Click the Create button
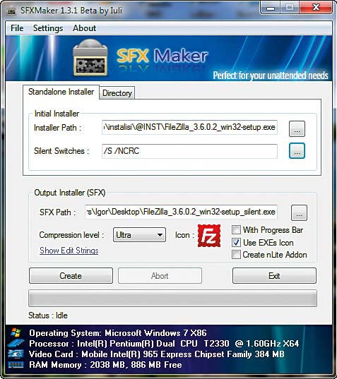This screenshot has height=379, width=337. [71, 275]
